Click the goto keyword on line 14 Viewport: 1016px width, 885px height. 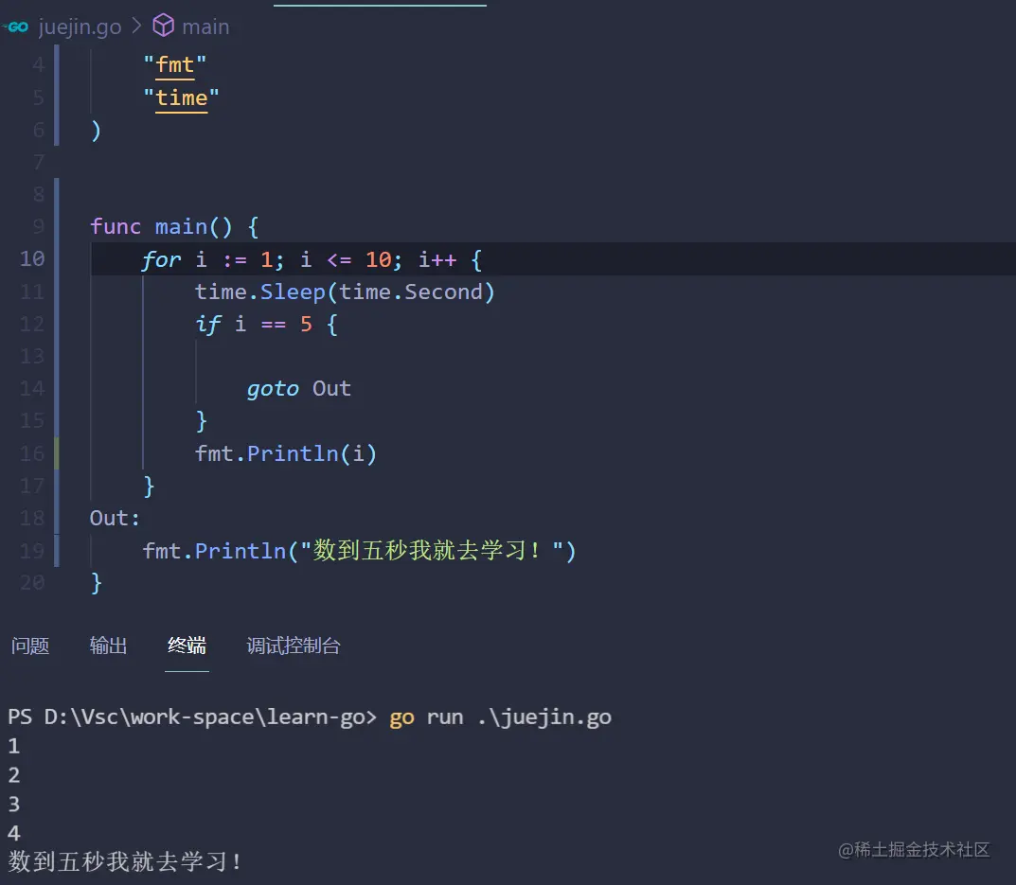tap(273, 388)
